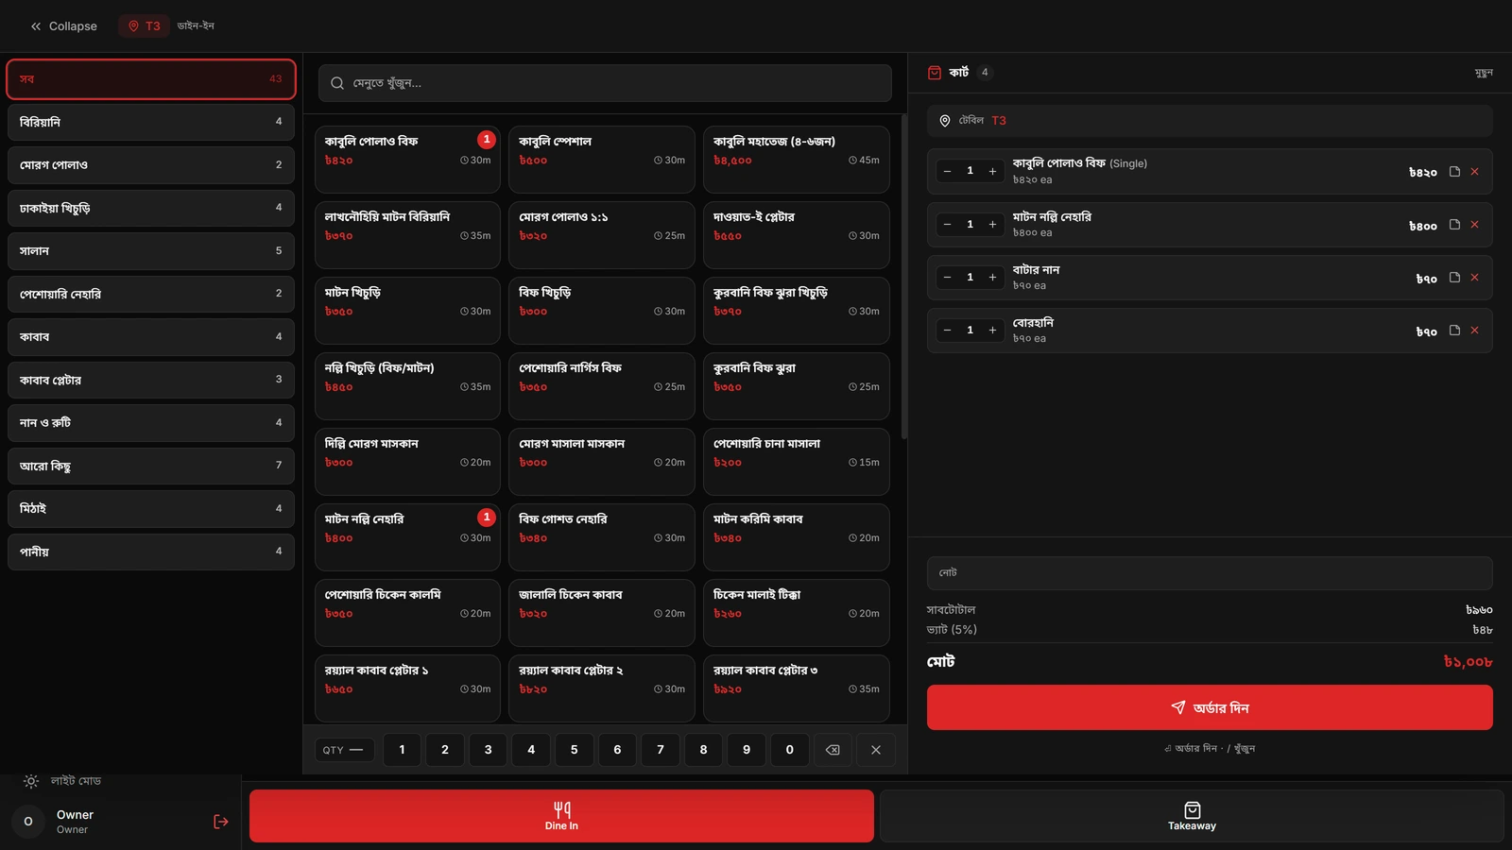Decrease quantity of কাবুলি পোলাও বিফ in cart

tap(947, 172)
